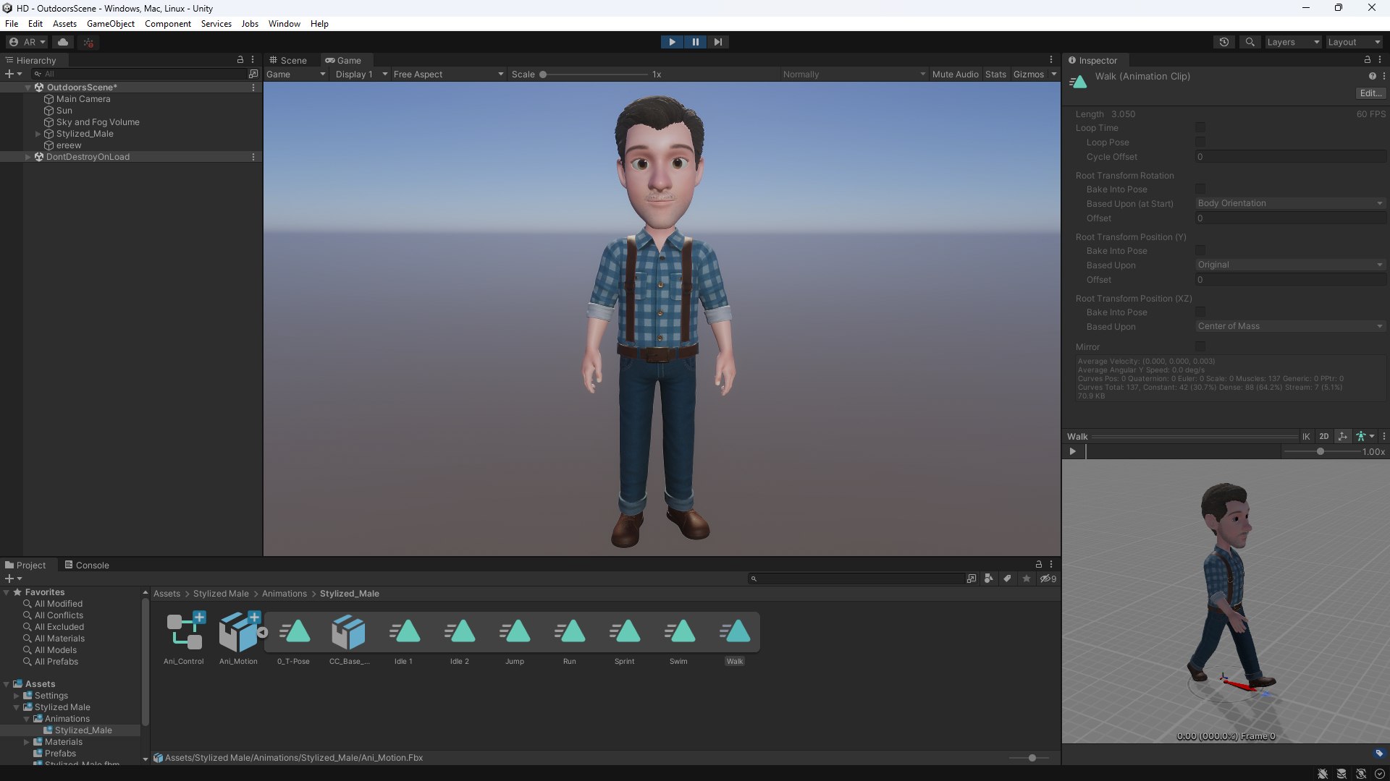Click the favorites star icon in Project toolbar
The width and height of the screenshot is (1390, 781).
pos(1026,579)
